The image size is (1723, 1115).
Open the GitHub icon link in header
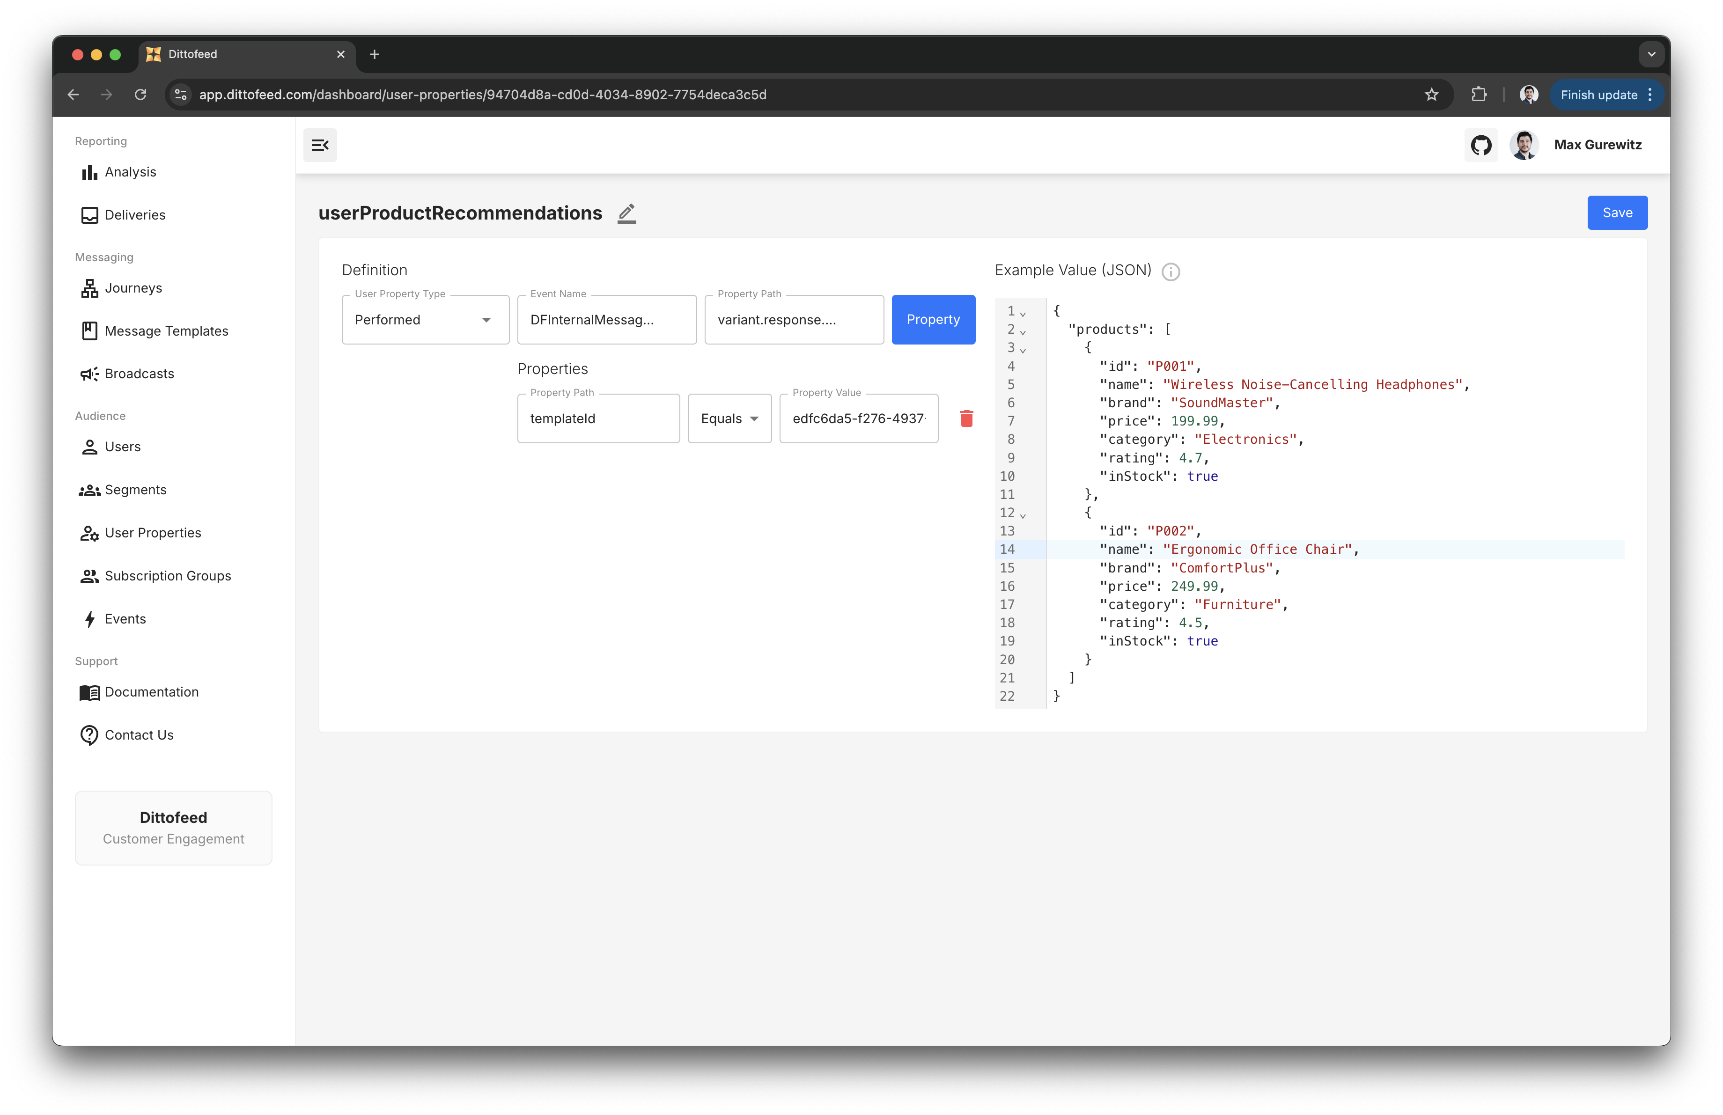point(1480,145)
